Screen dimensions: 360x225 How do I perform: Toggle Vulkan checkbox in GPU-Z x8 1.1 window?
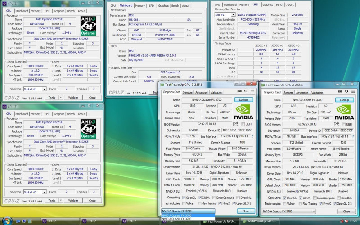285,204
